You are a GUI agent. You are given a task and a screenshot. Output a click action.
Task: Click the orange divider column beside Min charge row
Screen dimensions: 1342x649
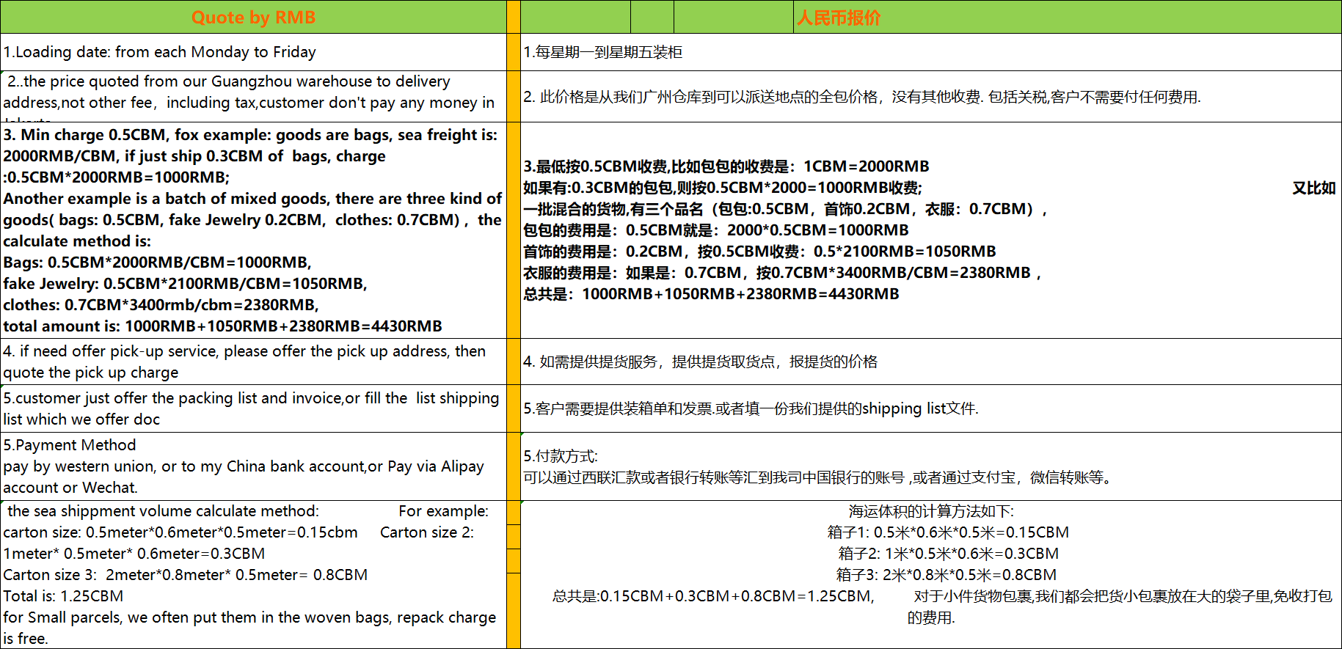pyautogui.click(x=514, y=230)
